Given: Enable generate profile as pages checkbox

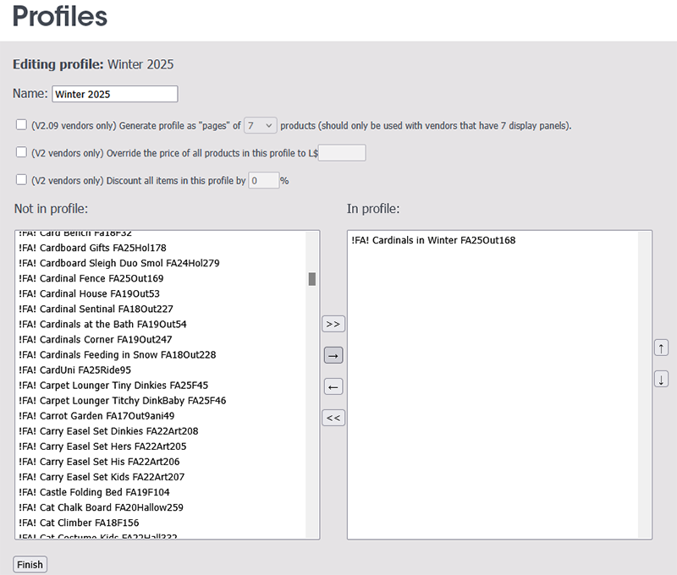Looking at the screenshot, I should (x=22, y=124).
